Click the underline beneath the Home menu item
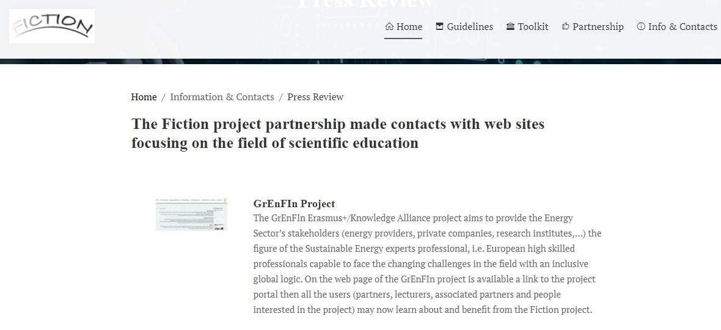 [x=403, y=38]
